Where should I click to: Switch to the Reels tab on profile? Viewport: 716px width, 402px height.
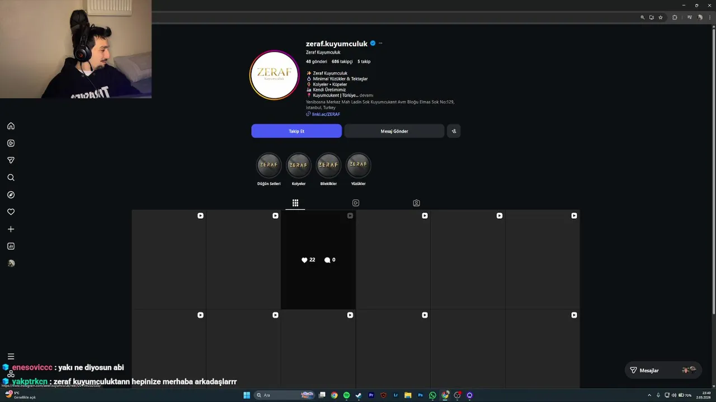coord(356,203)
